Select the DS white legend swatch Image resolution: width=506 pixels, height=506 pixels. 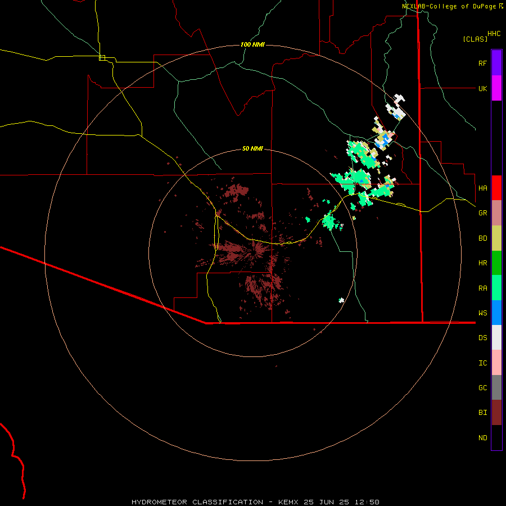click(x=496, y=337)
